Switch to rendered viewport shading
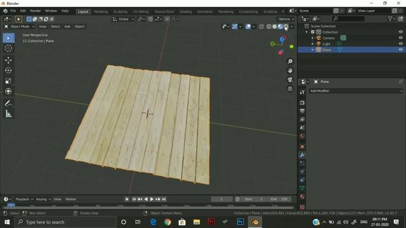 [286, 27]
